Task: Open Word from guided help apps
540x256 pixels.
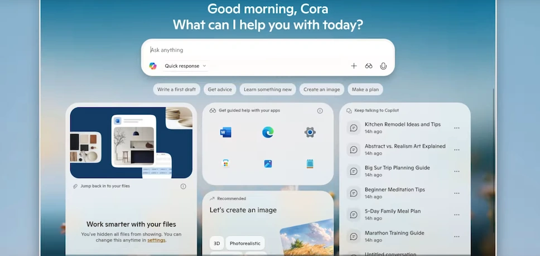Action: [x=225, y=132]
